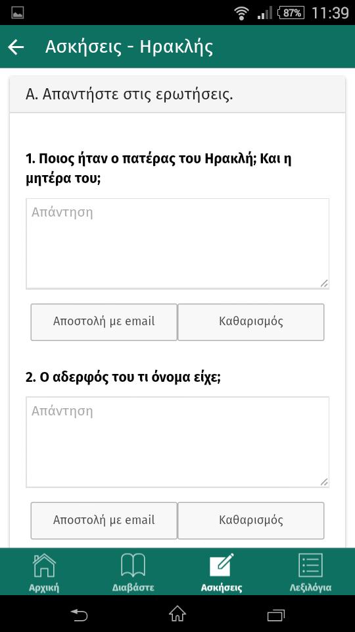The image size is (355, 632).
Task: Tap Android home navigation button
Action: [x=177, y=614]
